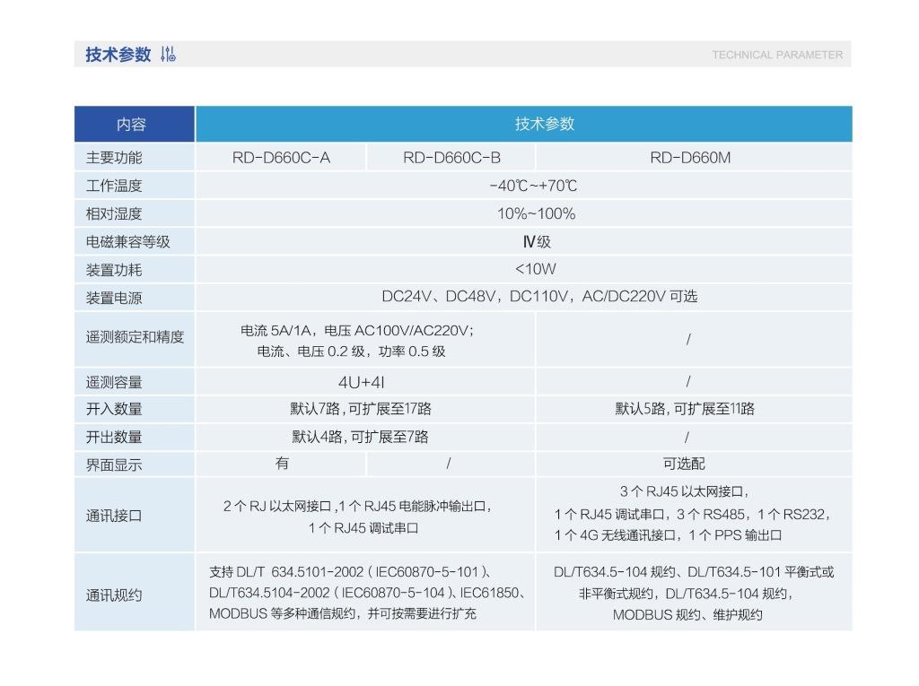The height and width of the screenshot is (686, 919).
Task: Select the 通讯接口 row label
Action: click(114, 516)
